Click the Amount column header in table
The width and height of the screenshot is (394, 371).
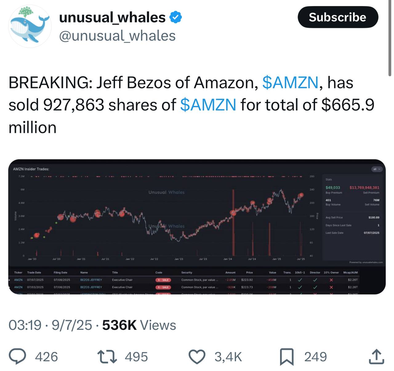(230, 273)
